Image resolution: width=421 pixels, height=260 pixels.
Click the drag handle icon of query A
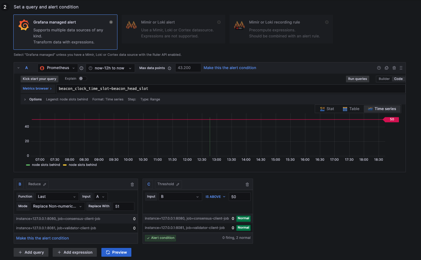(401, 68)
